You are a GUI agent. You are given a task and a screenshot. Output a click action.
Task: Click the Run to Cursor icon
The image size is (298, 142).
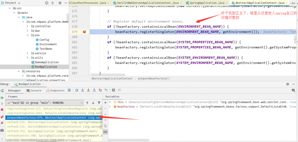coord(106,90)
